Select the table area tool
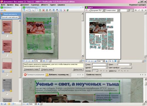Image resolution: width=147 pixels, height=106 pixels. tap(47, 10)
